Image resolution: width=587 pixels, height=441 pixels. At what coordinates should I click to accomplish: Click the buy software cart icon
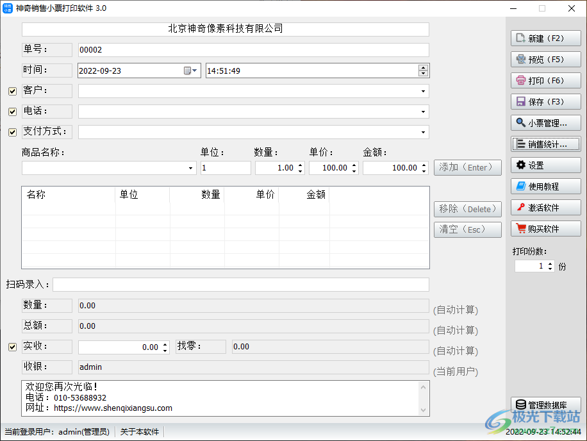[x=520, y=228]
